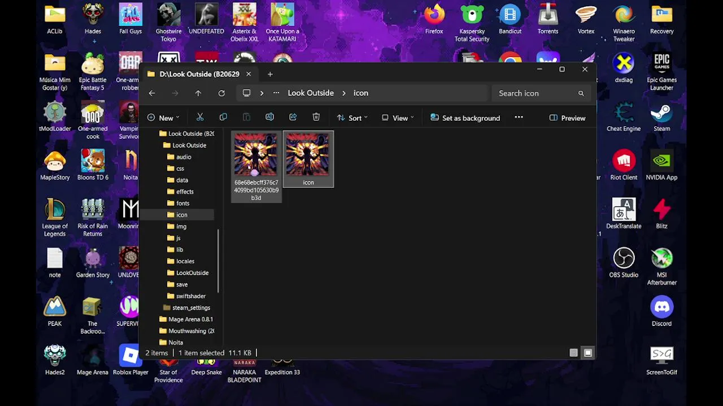Open the New item dropdown
This screenshot has width=723, height=406.
pos(163,118)
